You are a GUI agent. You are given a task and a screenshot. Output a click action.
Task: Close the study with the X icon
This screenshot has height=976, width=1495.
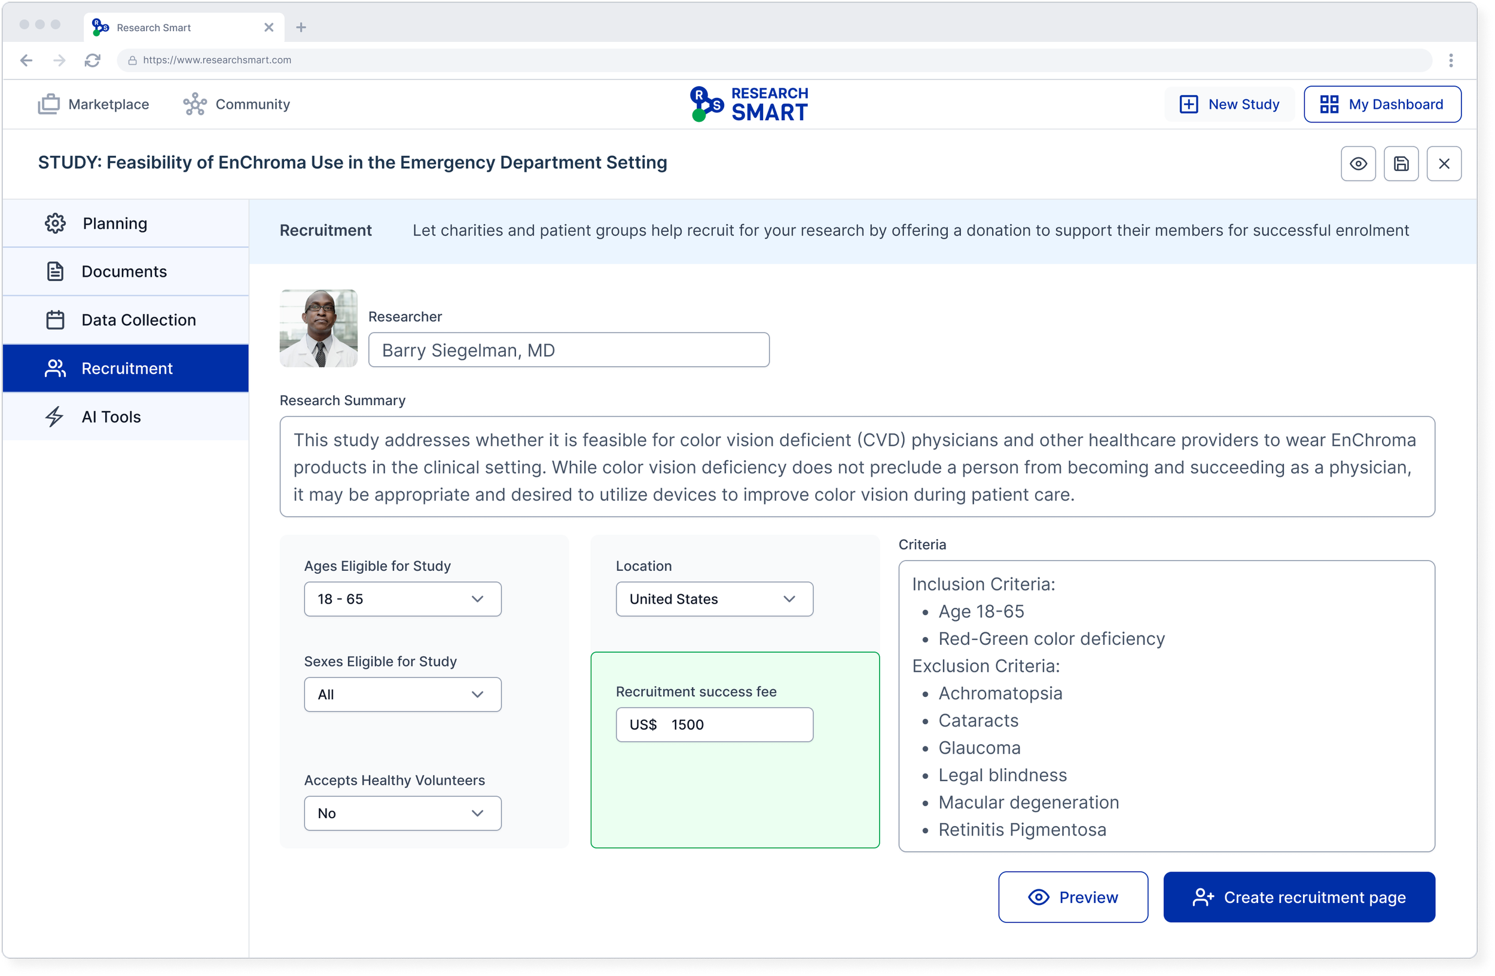[1444, 164]
